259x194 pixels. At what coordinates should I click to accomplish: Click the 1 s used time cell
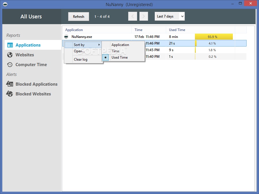tap(171, 56)
